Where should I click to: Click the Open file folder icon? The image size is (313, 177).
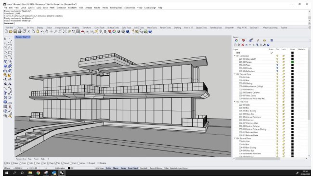(11, 31)
